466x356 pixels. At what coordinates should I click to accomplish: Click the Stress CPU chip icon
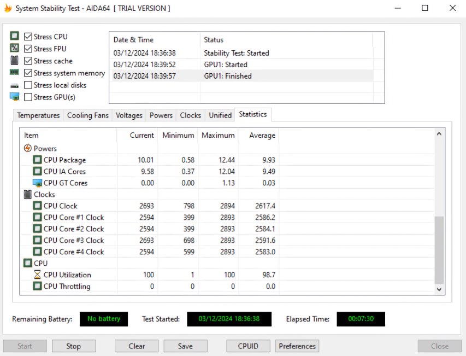point(14,36)
